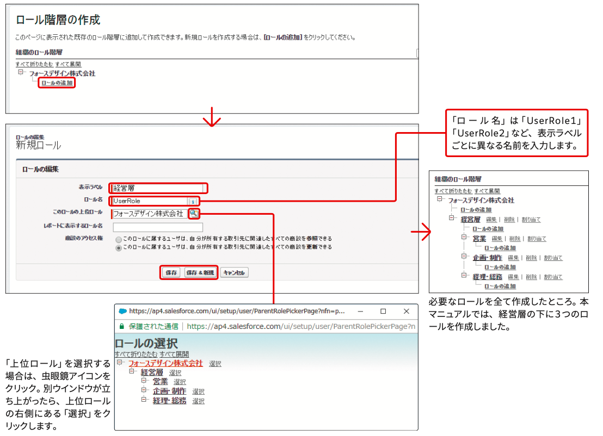Click 選択 beside 経理・総務 in popup
The width and height of the screenshot is (603, 436).
point(199,401)
